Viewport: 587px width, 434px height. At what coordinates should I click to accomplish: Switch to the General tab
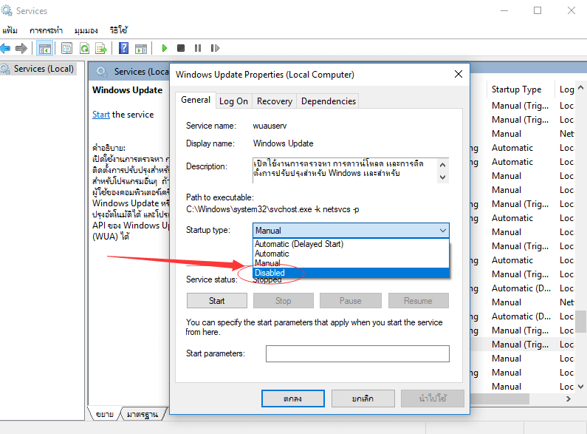click(196, 100)
